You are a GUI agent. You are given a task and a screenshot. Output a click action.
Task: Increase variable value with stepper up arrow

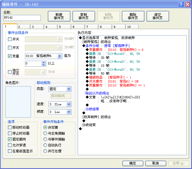[43, 62]
